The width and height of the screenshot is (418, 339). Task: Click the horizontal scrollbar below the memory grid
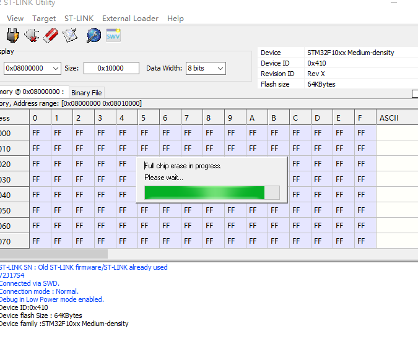point(54,254)
